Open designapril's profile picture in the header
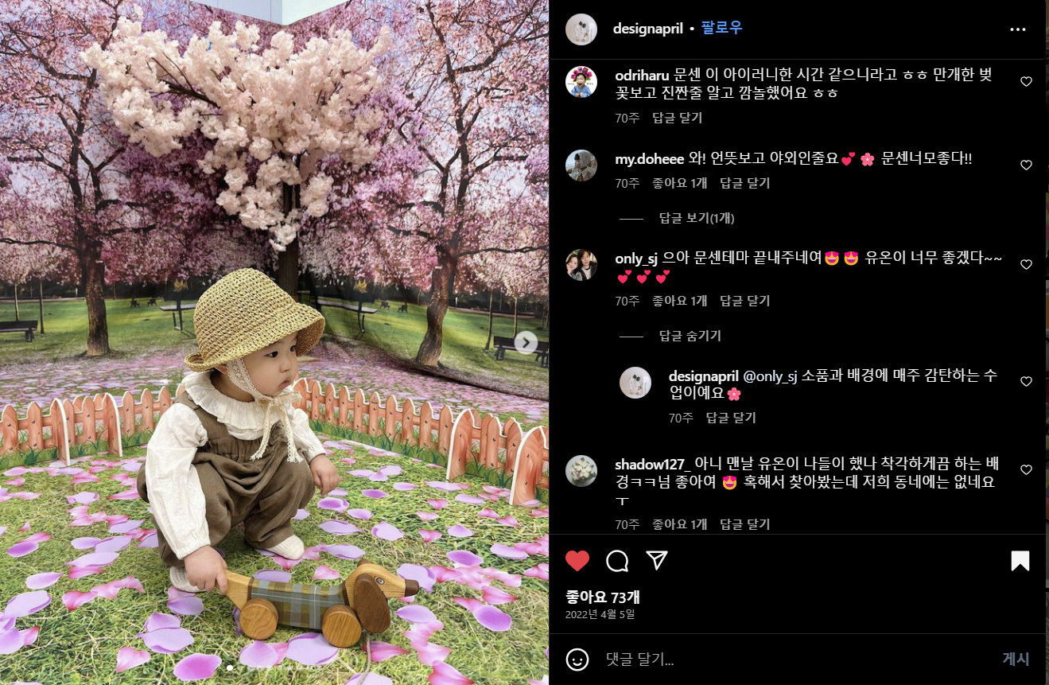The width and height of the screenshot is (1049, 685). click(x=581, y=29)
